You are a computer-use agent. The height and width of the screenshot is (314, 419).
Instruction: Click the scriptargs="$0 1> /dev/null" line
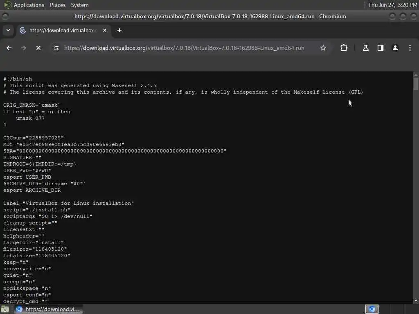pyautogui.click(x=47, y=216)
